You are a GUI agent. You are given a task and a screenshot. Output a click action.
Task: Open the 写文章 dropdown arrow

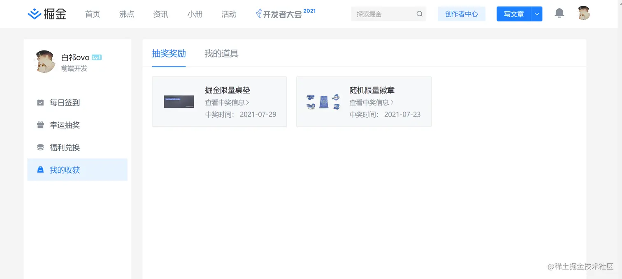[x=536, y=14]
